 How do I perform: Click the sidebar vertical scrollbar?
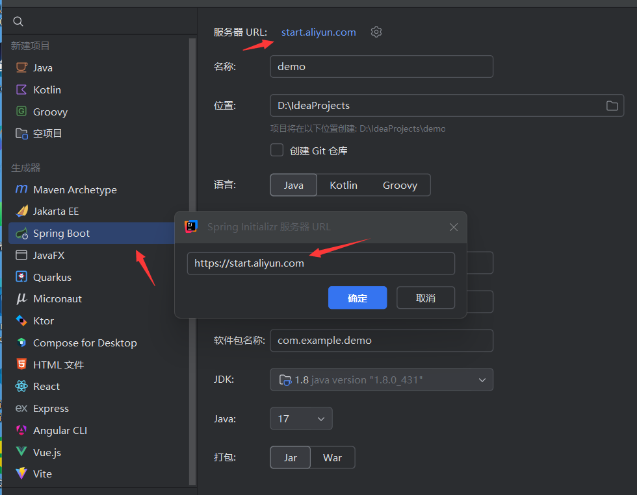click(x=192, y=261)
